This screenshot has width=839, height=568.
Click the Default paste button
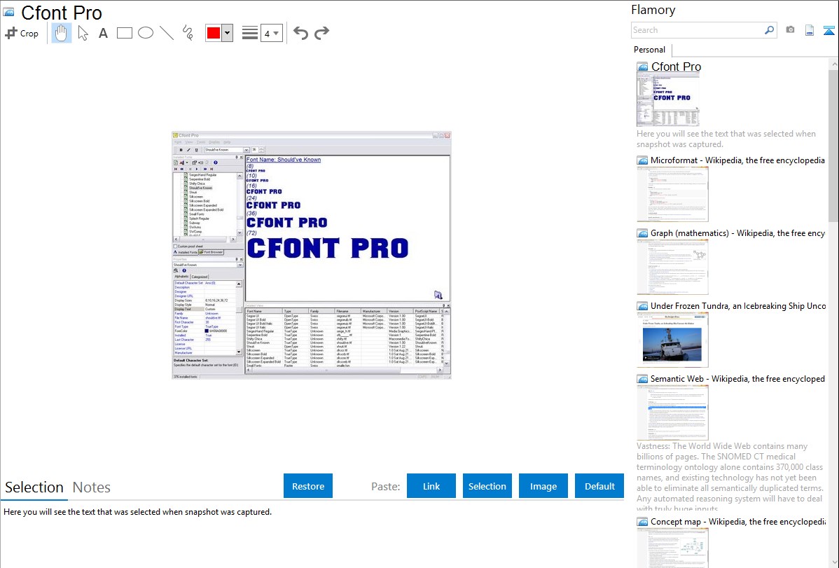pyautogui.click(x=599, y=486)
